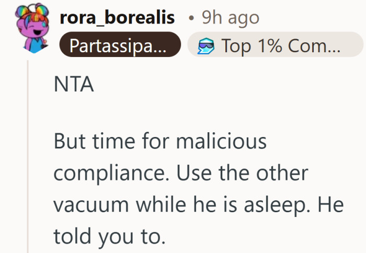The width and height of the screenshot is (366, 253).
Task: Open the rora_borealis user profile link
Action: [117, 18]
